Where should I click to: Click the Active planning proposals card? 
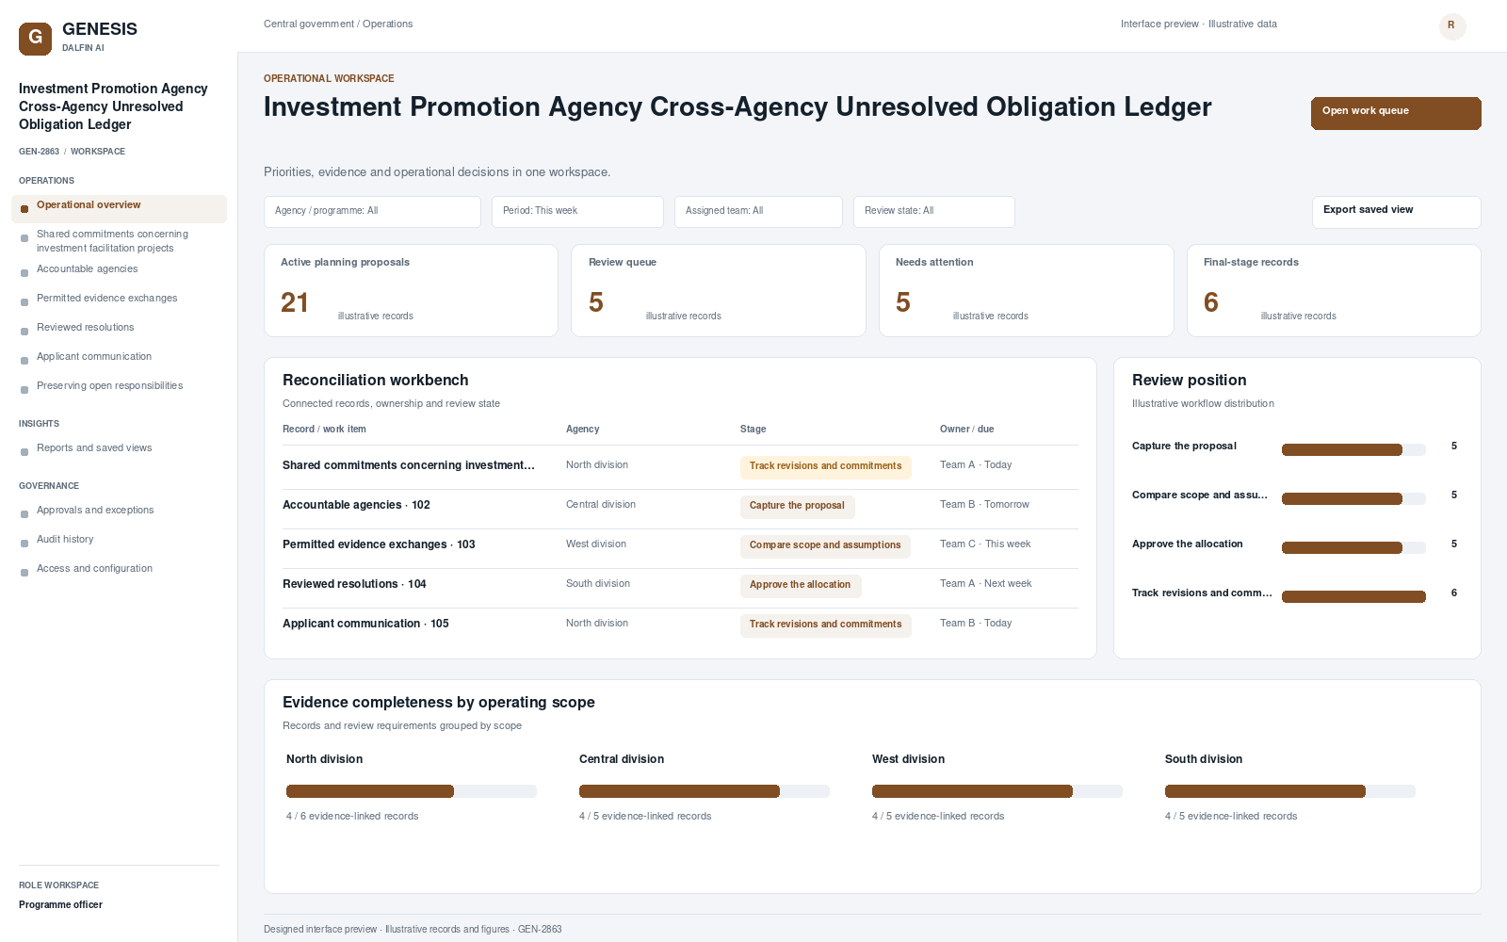point(411,290)
